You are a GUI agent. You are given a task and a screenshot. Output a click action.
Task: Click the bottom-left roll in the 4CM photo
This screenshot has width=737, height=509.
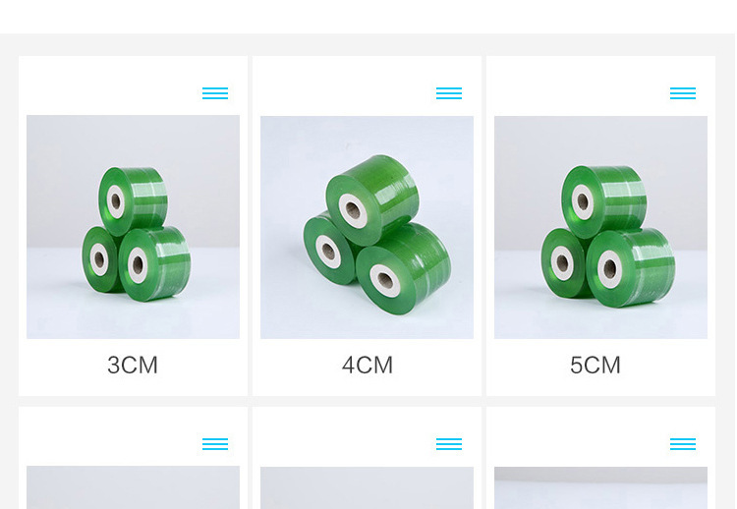pos(329,249)
